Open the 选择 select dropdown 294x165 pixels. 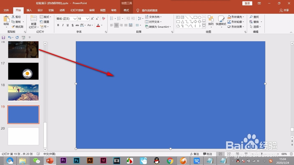[x=255, y=27]
